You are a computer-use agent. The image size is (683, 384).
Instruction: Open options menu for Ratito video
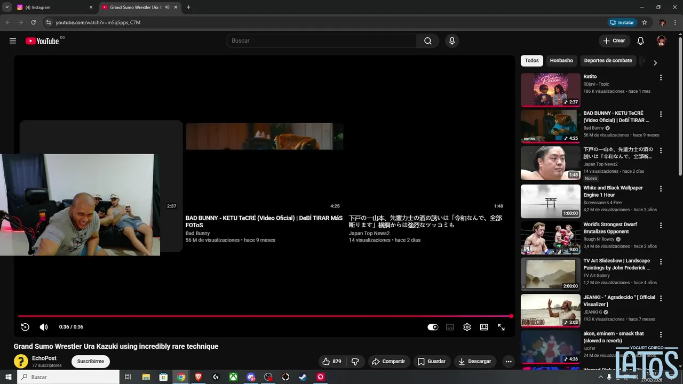[661, 77]
